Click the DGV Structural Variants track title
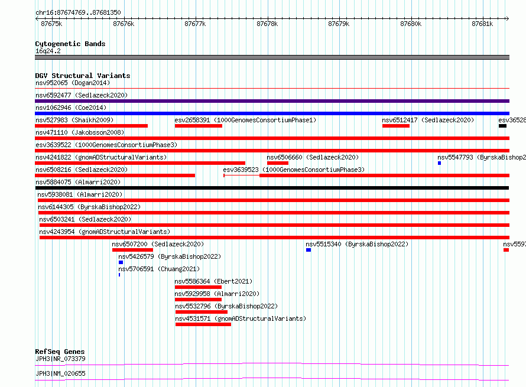 83,76
